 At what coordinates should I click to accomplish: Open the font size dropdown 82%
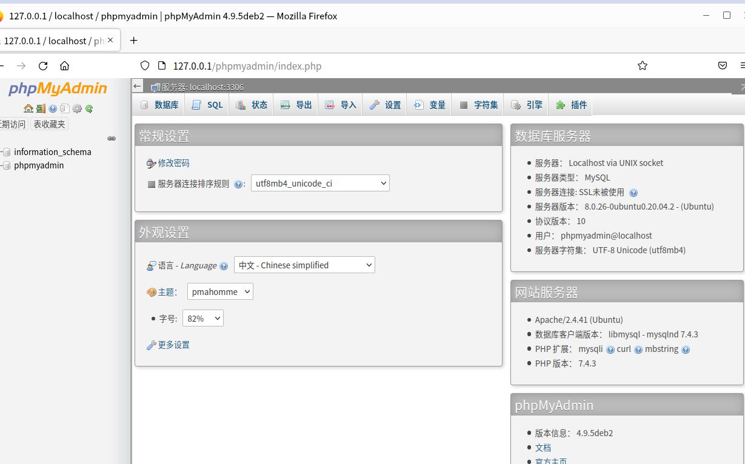pos(203,319)
